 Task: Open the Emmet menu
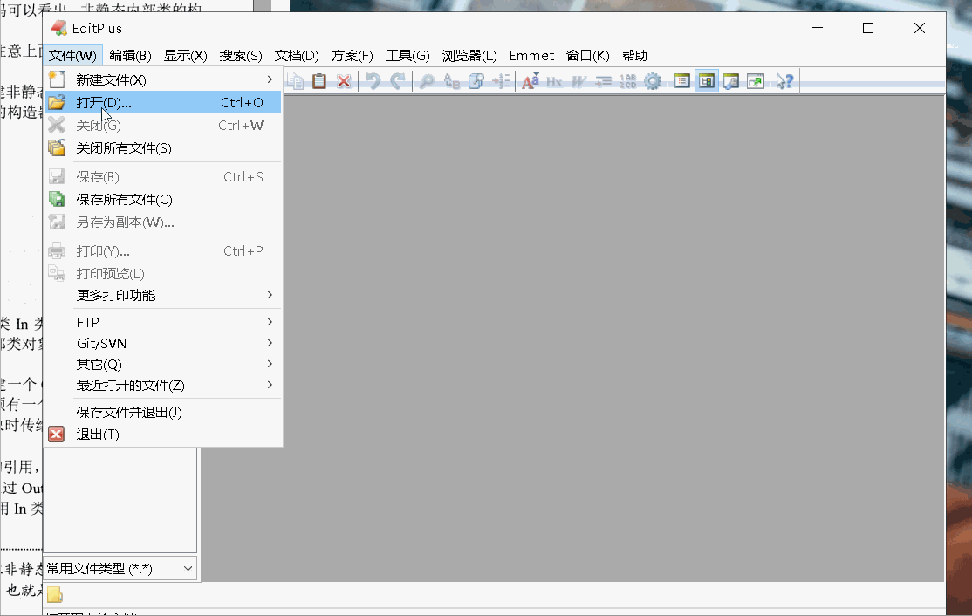click(531, 56)
